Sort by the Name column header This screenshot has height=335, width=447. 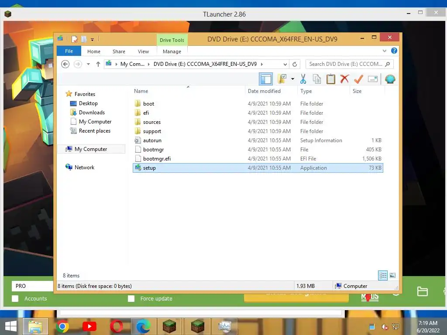[141, 91]
